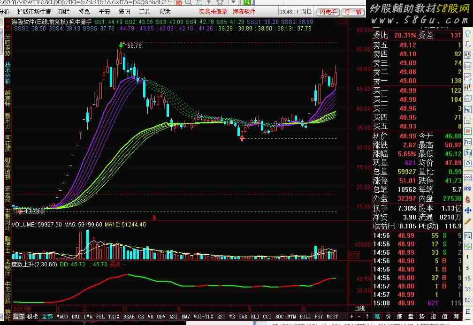The width and height of the screenshot is (473, 325).
Task: Click the wave indicator icon
Action: click(467, 178)
